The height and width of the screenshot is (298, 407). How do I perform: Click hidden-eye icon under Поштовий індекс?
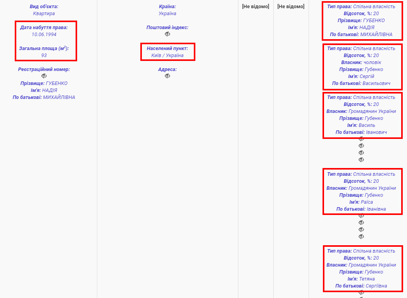tap(167, 34)
